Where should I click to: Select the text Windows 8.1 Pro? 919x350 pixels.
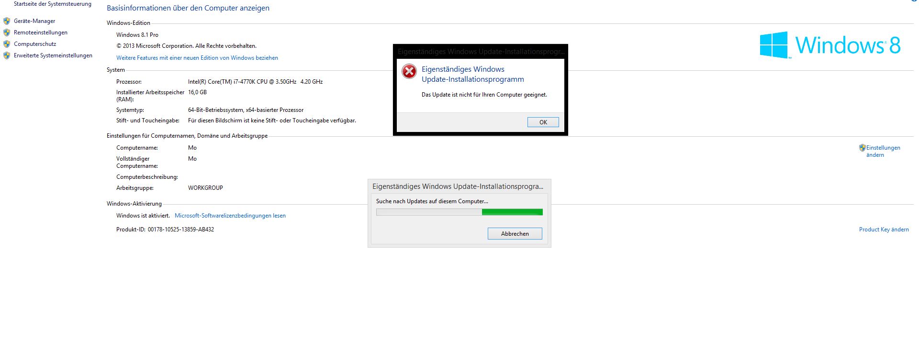[x=137, y=35]
